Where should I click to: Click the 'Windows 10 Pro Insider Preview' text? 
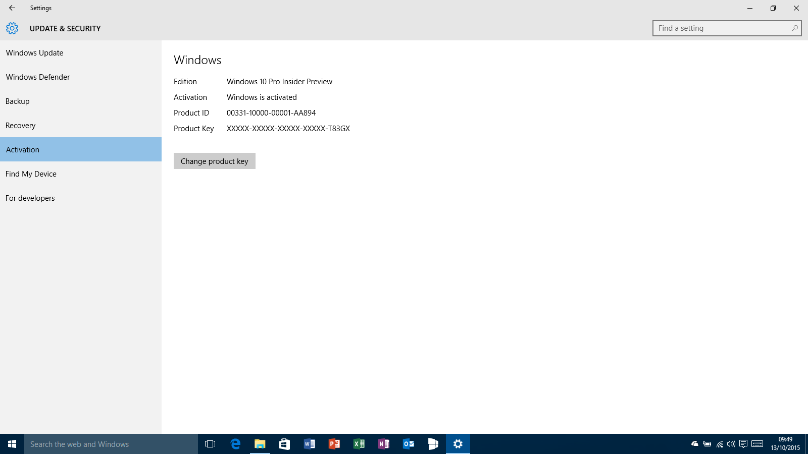coord(279,82)
